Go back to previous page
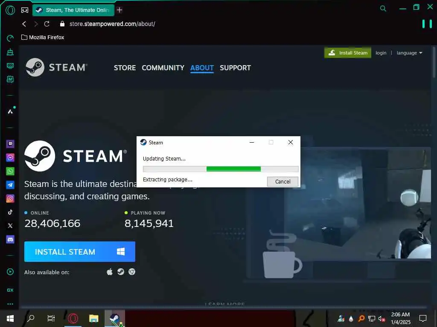The height and width of the screenshot is (327, 437). click(24, 24)
